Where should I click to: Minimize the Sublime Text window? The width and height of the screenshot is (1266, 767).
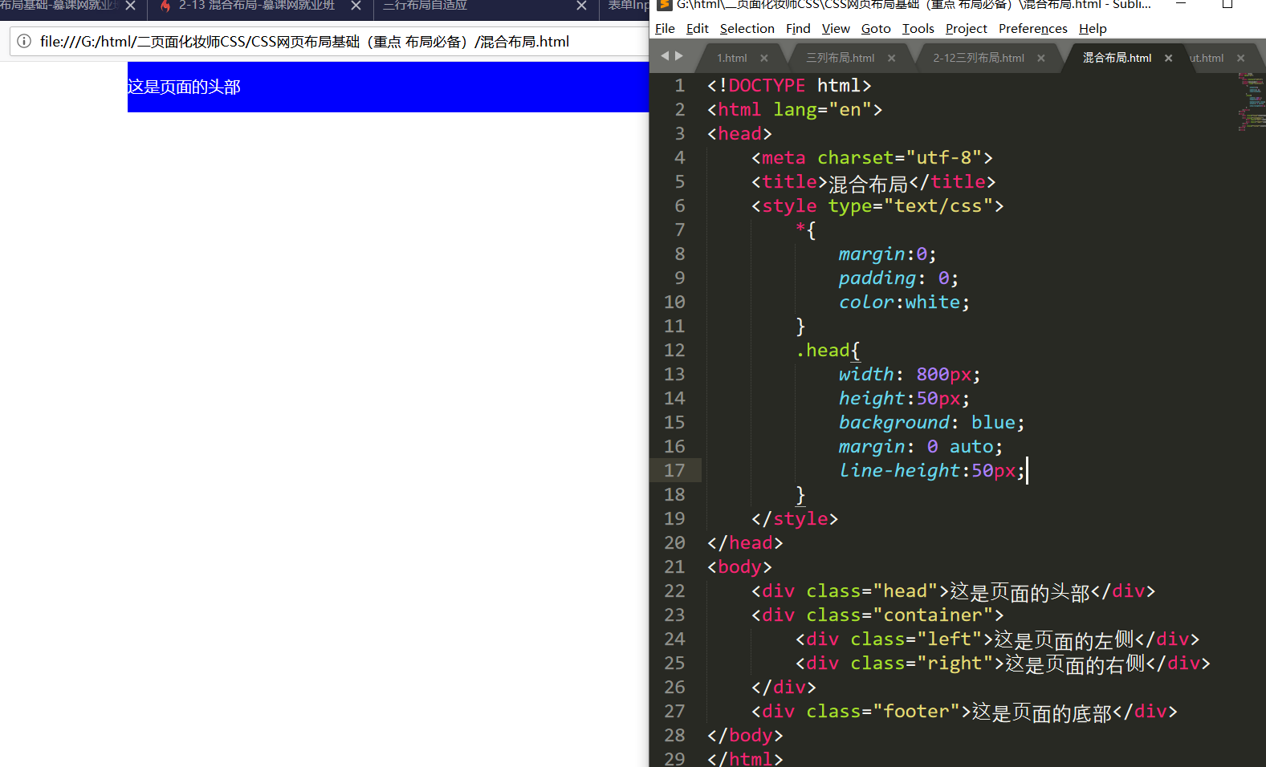1181,5
